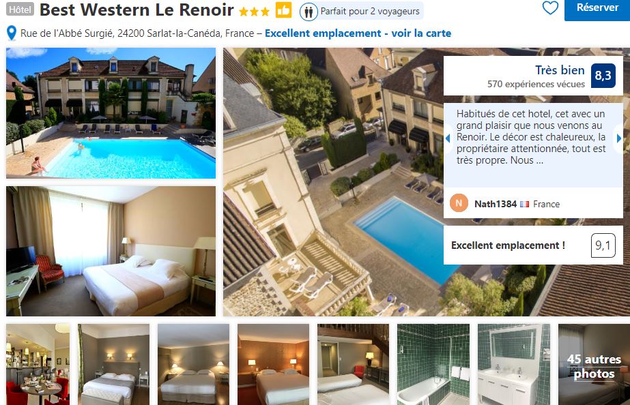Click reviewer avatar with letter N

point(459,203)
